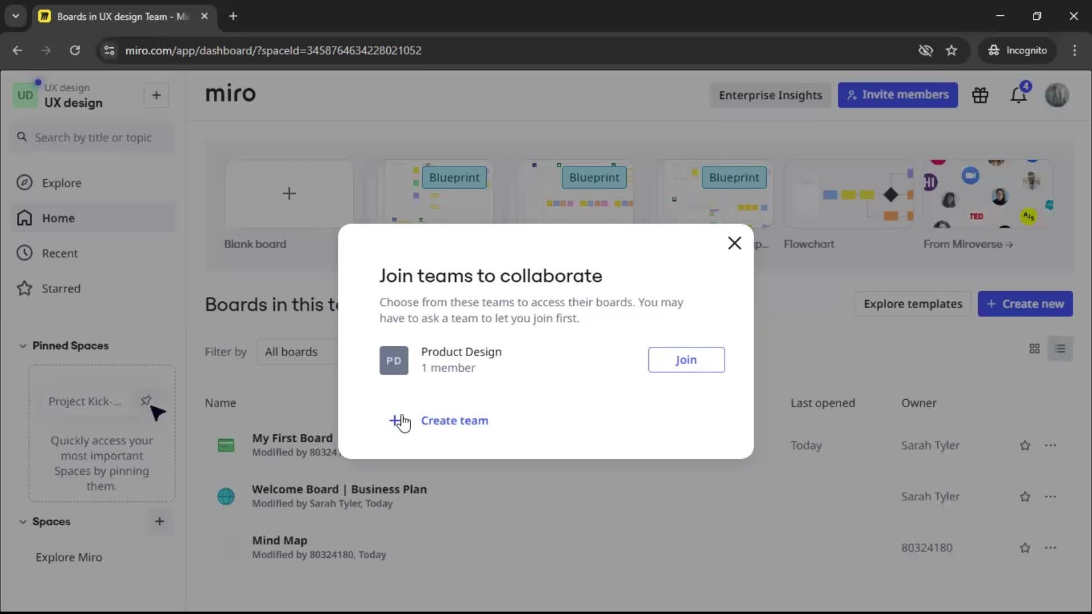Open the user profile avatar
Viewport: 1092px width, 614px height.
[x=1057, y=95]
